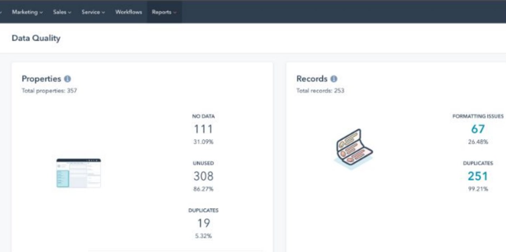This screenshot has width=506, height=252.
Task: Expand the Service dropdown chevron
Action: (x=103, y=13)
